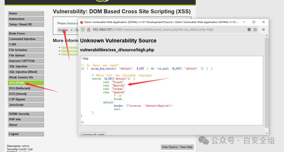Click Compare All Levels button
The height and width of the screenshot is (152, 284).
(93, 134)
